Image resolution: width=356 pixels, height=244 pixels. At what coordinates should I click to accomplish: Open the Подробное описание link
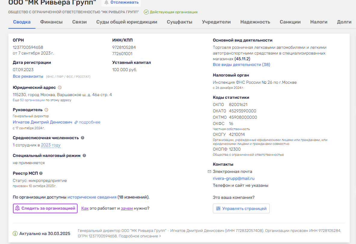(x=140, y=236)
